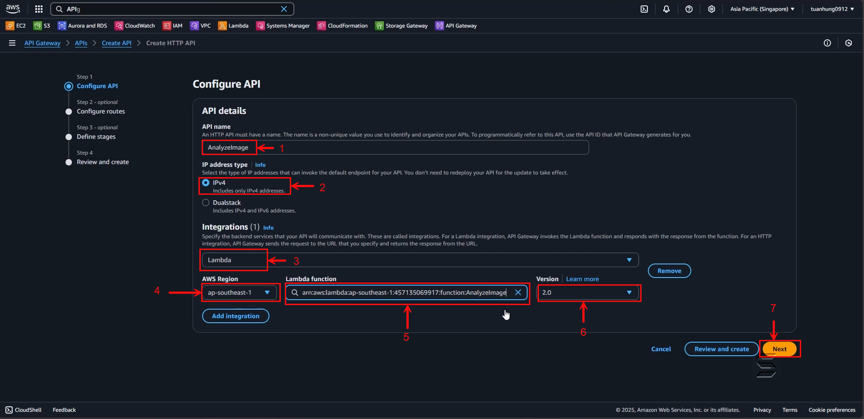Select the IPv4 address type

[206, 183]
